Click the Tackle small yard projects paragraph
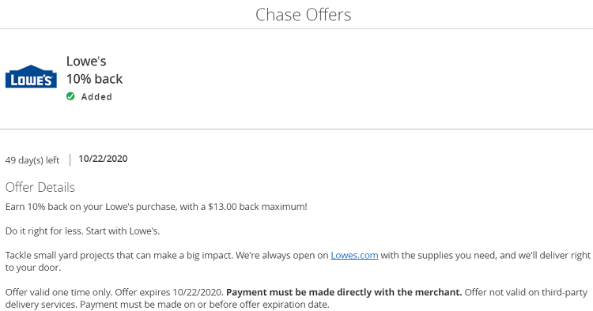Image resolution: width=593 pixels, height=311 pixels. (297, 261)
